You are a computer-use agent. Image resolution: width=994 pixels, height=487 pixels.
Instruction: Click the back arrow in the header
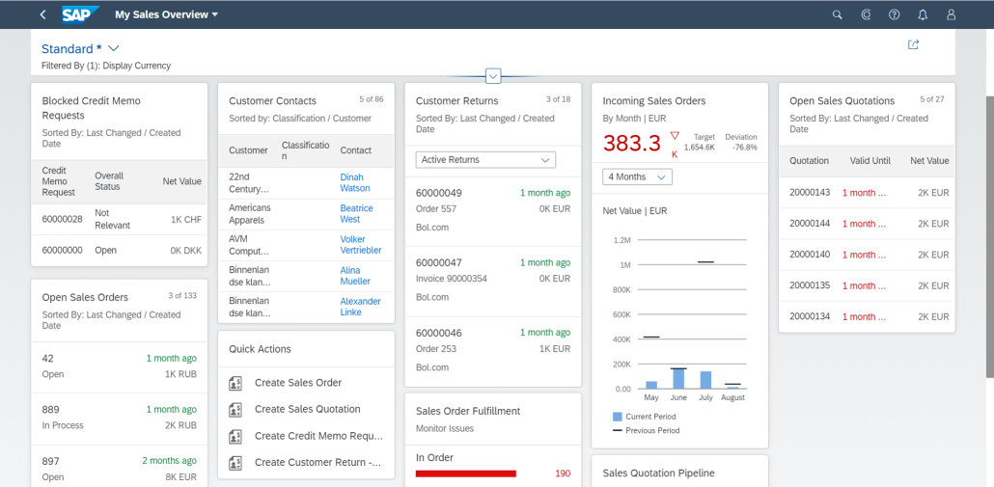click(42, 14)
